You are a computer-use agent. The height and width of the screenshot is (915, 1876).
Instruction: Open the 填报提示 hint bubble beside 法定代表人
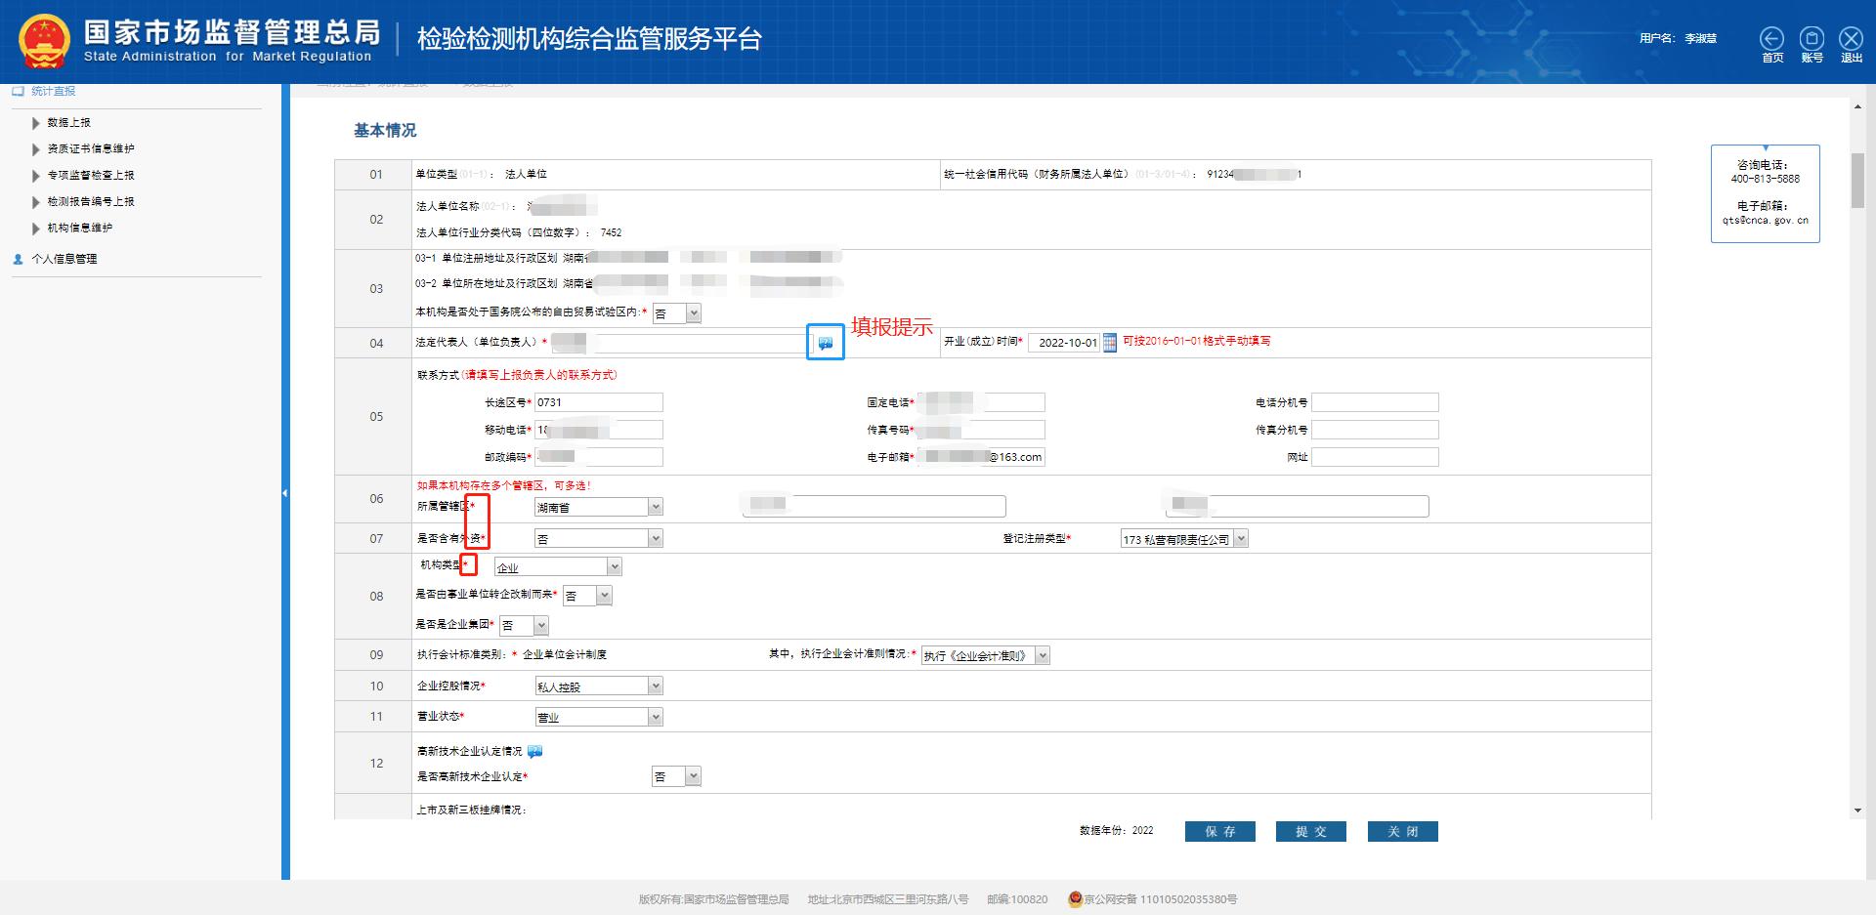click(825, 343)
